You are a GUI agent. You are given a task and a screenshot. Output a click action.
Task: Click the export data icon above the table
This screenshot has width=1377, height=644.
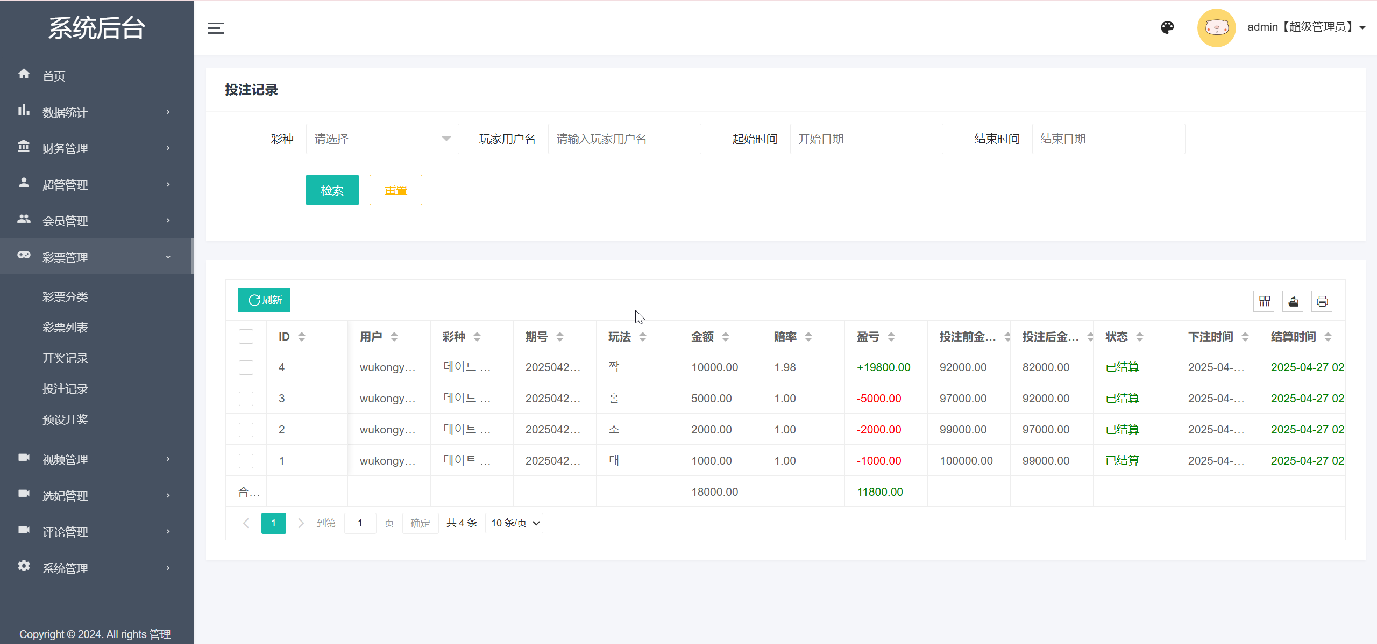[x=1293, y=301]
